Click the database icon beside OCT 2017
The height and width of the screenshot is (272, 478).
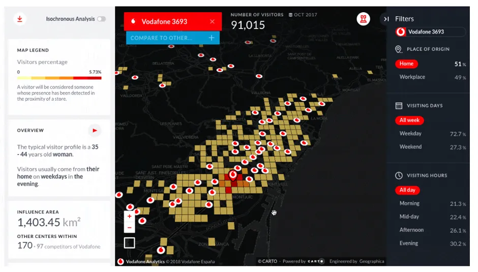pyautogui.click(x=290, y=15)
